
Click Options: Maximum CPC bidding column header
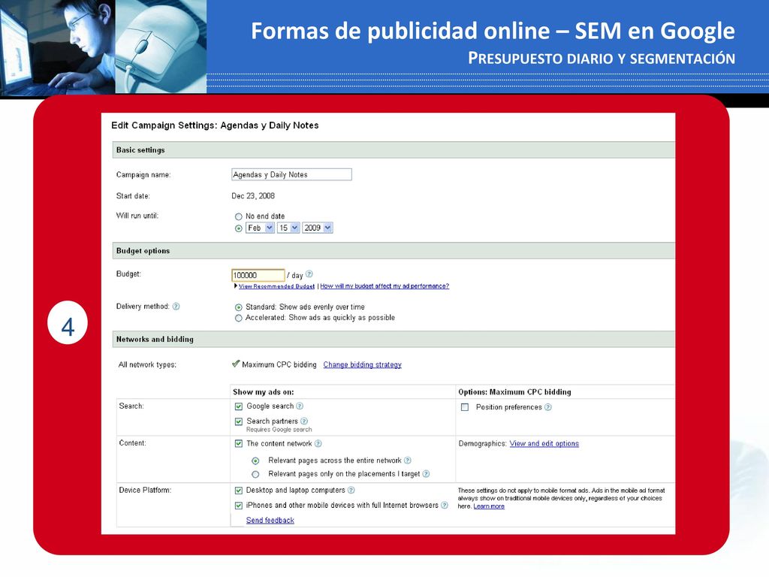[514, 391]
